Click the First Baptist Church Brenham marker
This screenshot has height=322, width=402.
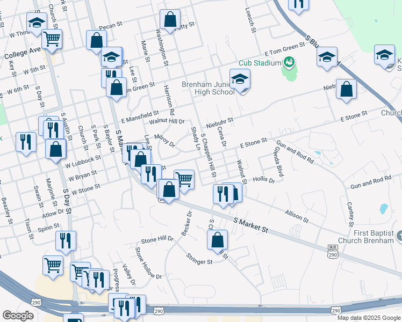tap(399, 236)
